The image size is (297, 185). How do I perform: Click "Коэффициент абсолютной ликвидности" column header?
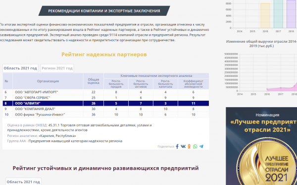[194, 84]
